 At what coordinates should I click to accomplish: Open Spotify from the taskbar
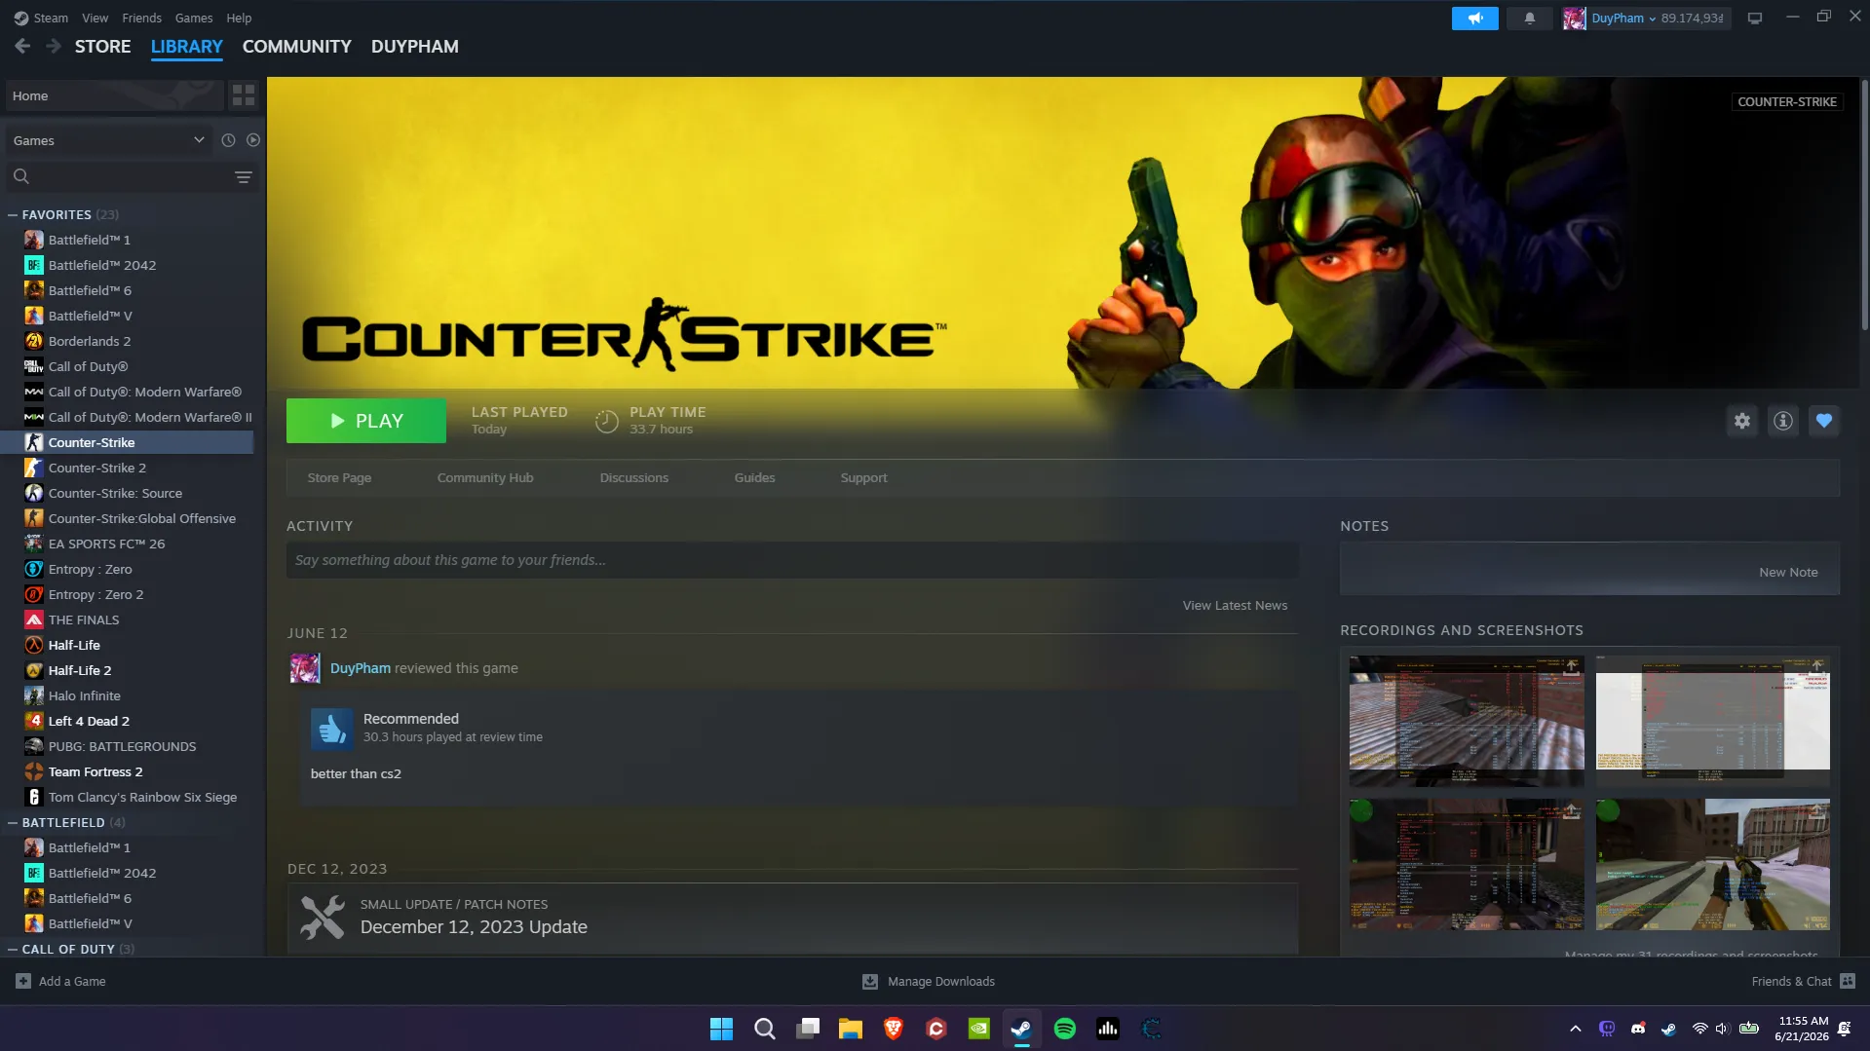[x=1065, y=1029]
